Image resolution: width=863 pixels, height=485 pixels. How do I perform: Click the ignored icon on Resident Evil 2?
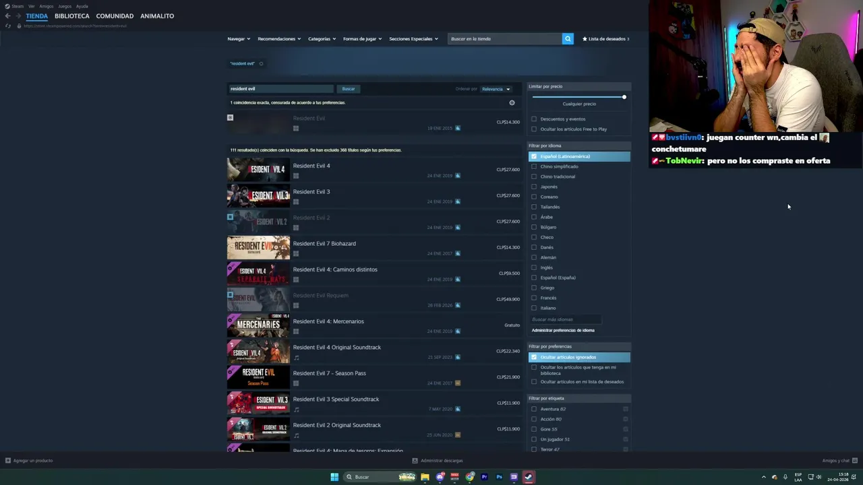pyautogui.click(x=230, y=217)
